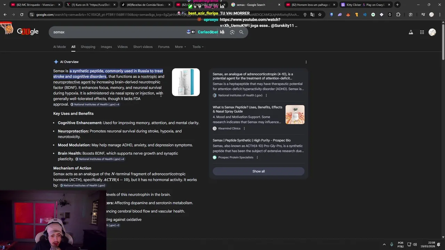
Task: Go back to the previous page
Action: point(5,15)
